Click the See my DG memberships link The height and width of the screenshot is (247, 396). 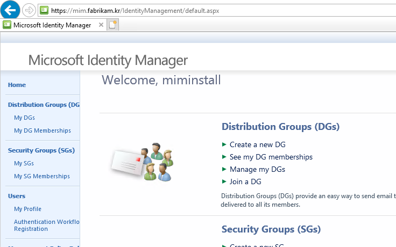click(x=271, y=157)
